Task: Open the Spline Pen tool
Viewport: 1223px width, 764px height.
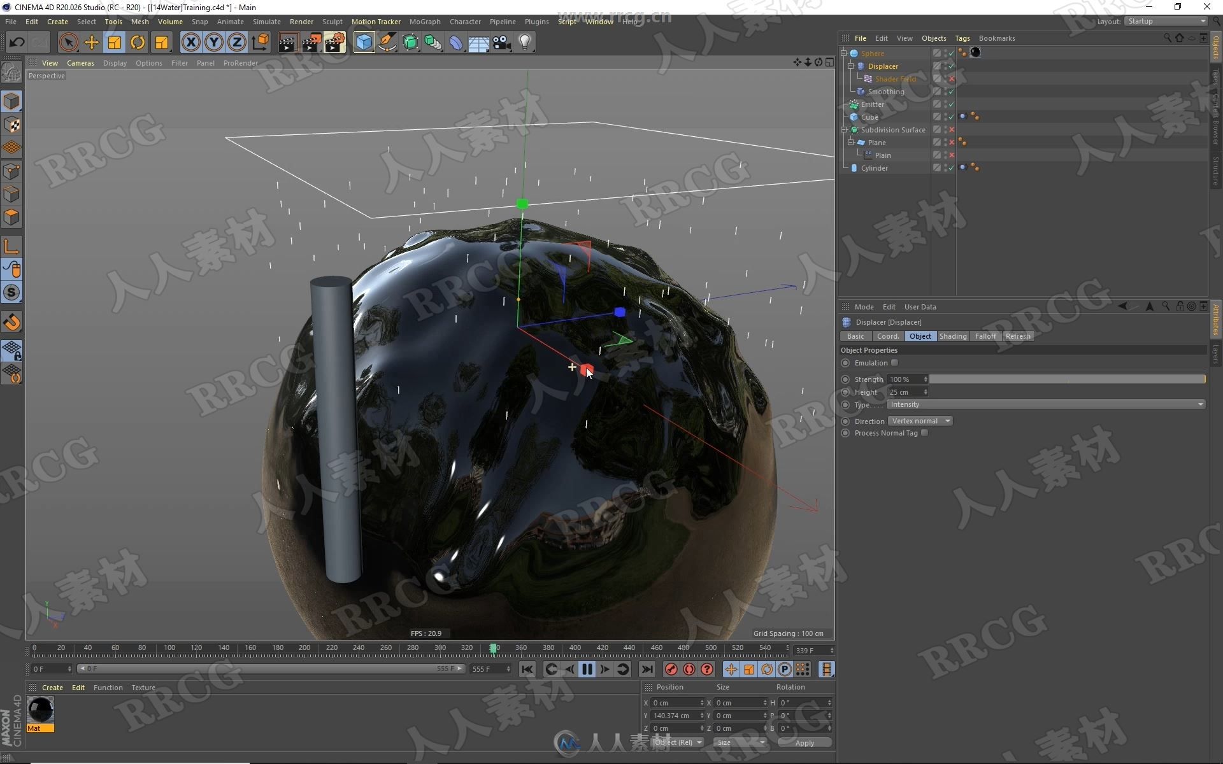Action: click(387, 43)
